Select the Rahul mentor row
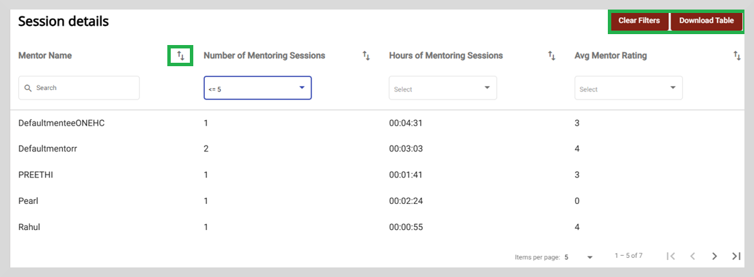This screenshot has height=277, width=754. [x=377, y=227]
